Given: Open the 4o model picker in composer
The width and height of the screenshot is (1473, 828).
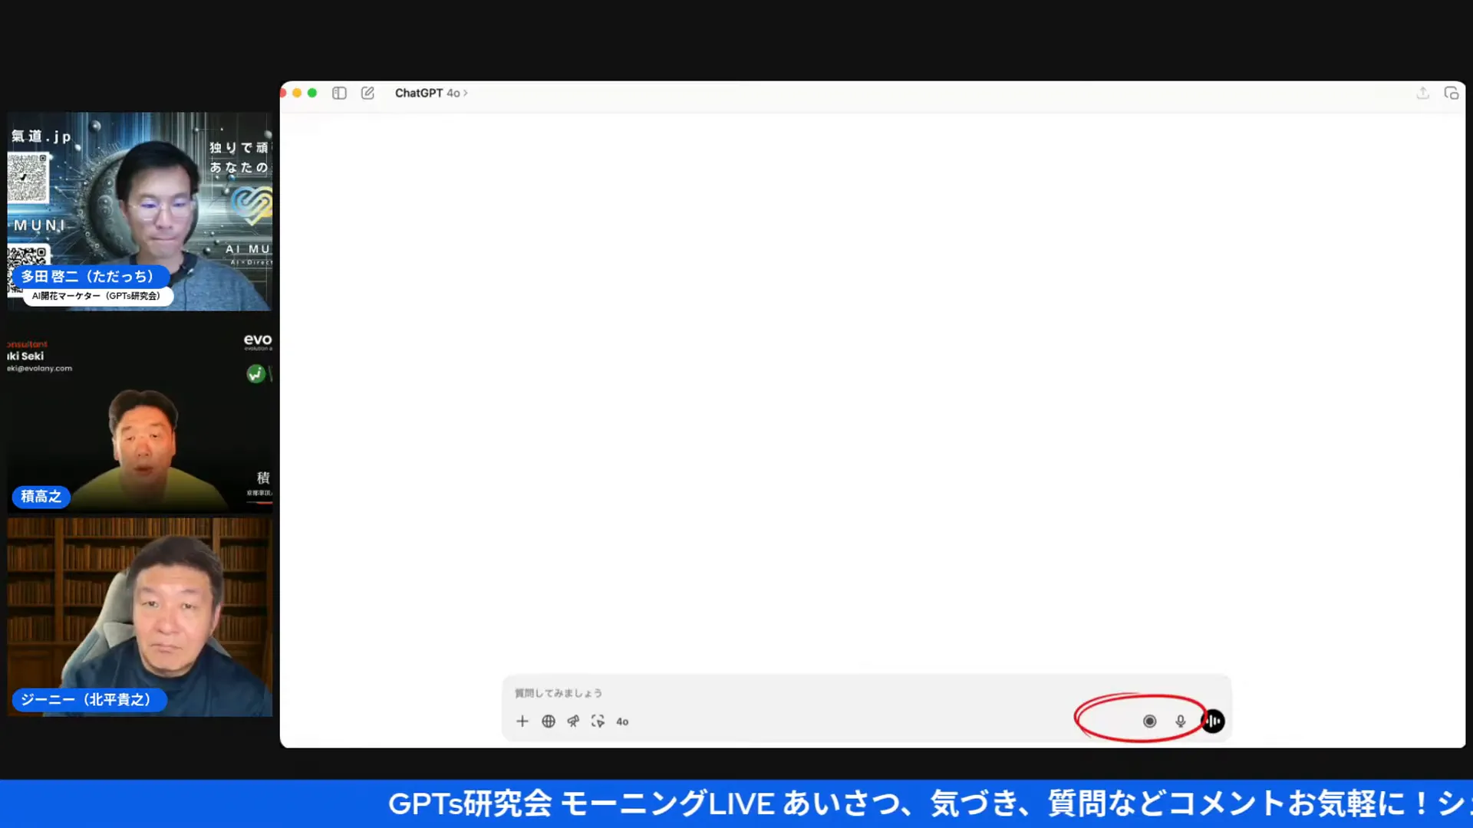Looking at the screenshot, I should point(622,721).
